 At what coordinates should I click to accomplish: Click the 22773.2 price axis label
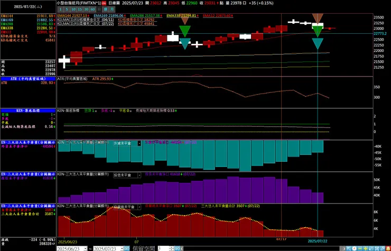[x=380, y=33]
